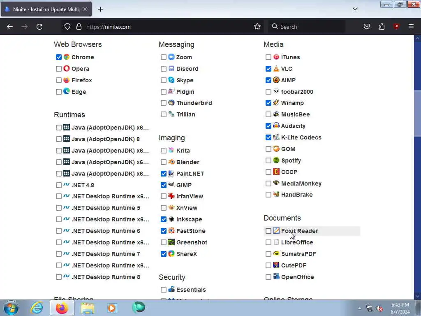
Task: Click the GIMP icon
Action: [x=171, y=185]
